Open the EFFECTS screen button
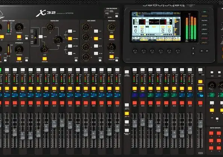Image resolution: width=223 pixels, height=157 pixels. point(205,34)
